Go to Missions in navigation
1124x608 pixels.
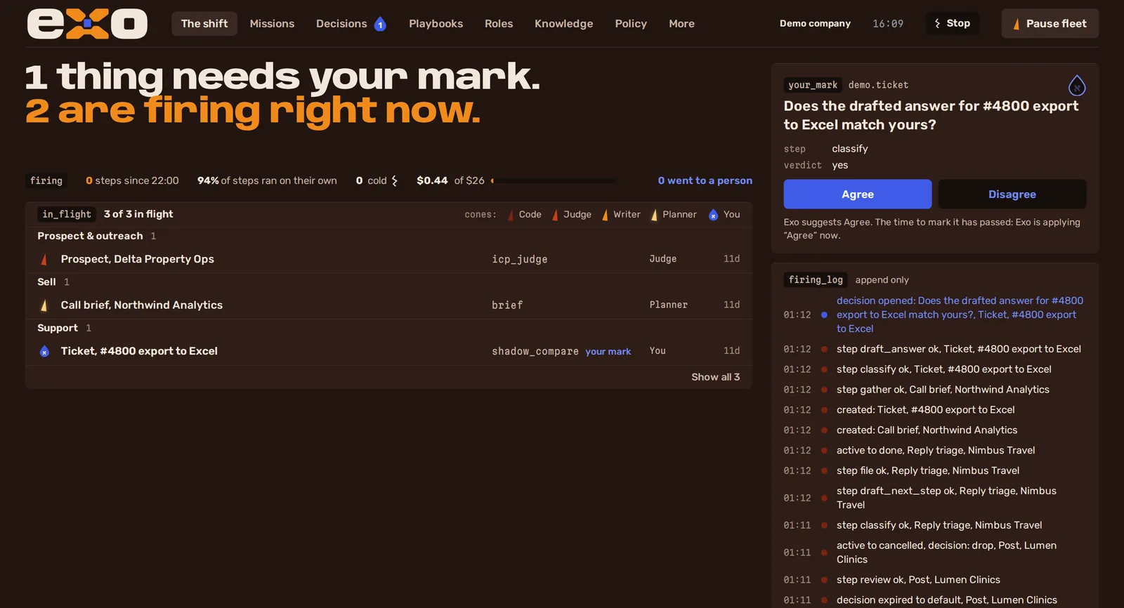(272, 24)
